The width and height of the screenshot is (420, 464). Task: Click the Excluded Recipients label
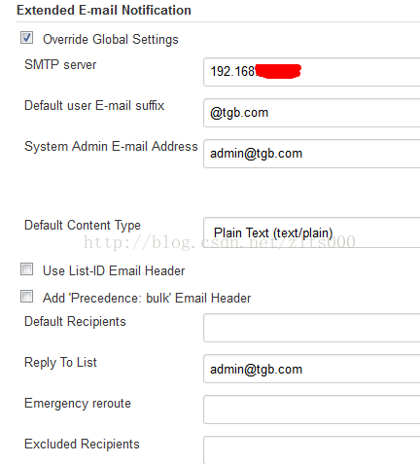point(82,445)
